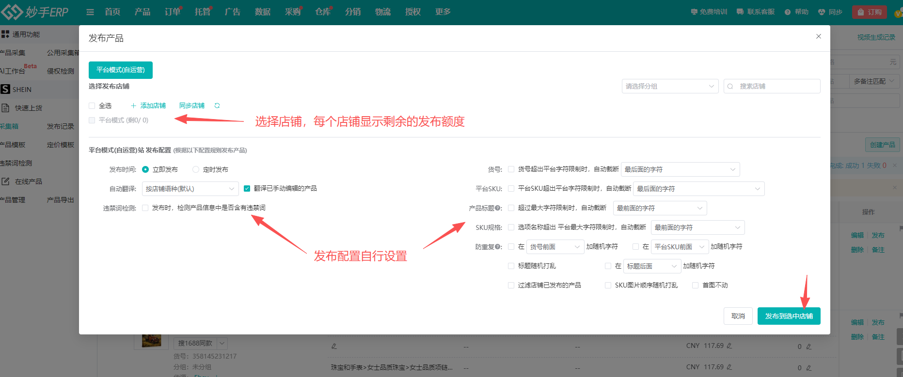
Task: Click the 防重复 help question mark icon
Action: (x=498, y=247)
